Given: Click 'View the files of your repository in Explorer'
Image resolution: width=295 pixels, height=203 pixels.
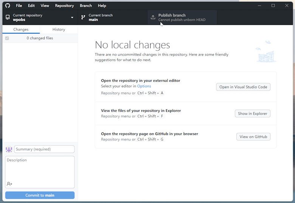Looking at the screenshot, I should [141, 111].
